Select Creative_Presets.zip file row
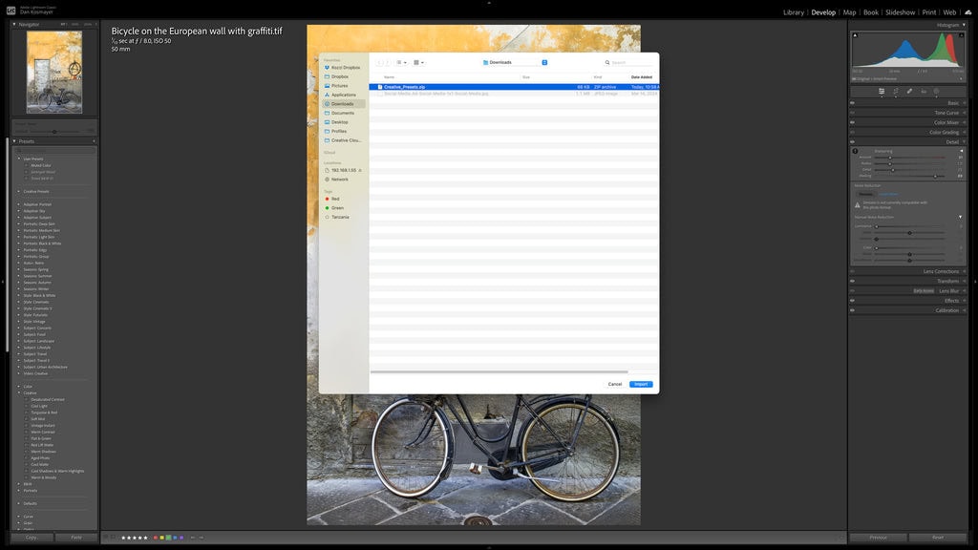 point(514,87)
